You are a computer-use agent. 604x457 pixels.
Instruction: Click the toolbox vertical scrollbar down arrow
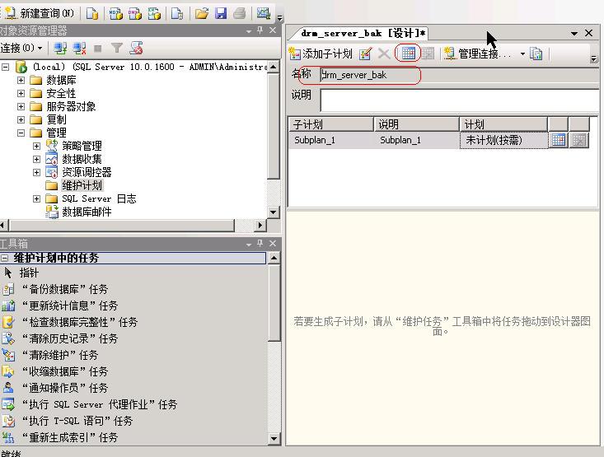(274, 439)
